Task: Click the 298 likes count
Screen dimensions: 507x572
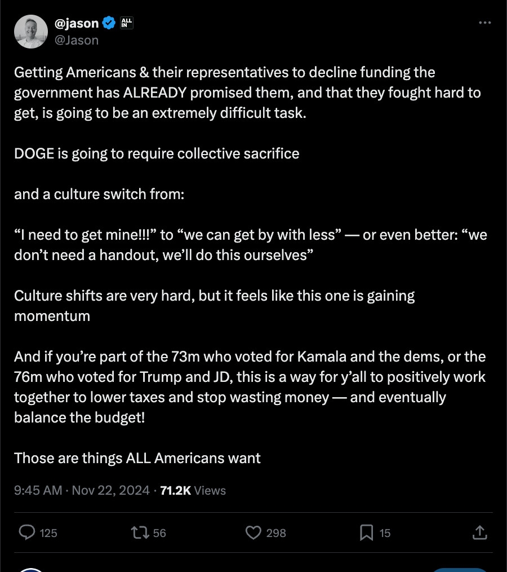Action: (x=276, y=533)
